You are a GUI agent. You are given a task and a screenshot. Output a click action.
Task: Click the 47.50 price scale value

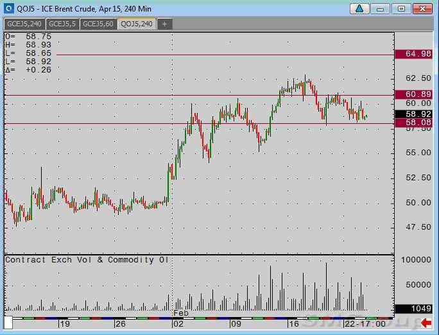[x=418, y=227]
